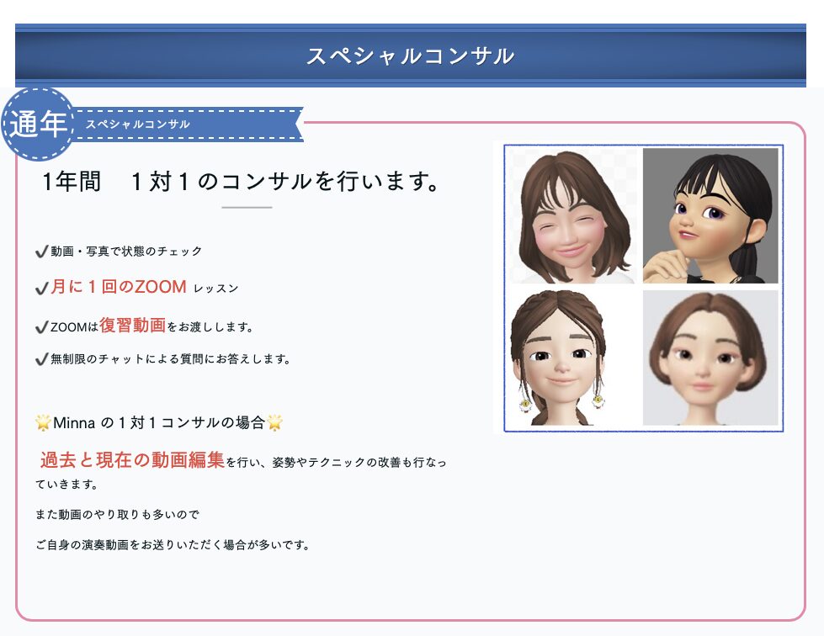Click red text 過去と現在の動画編集

(x=132, y=459)
